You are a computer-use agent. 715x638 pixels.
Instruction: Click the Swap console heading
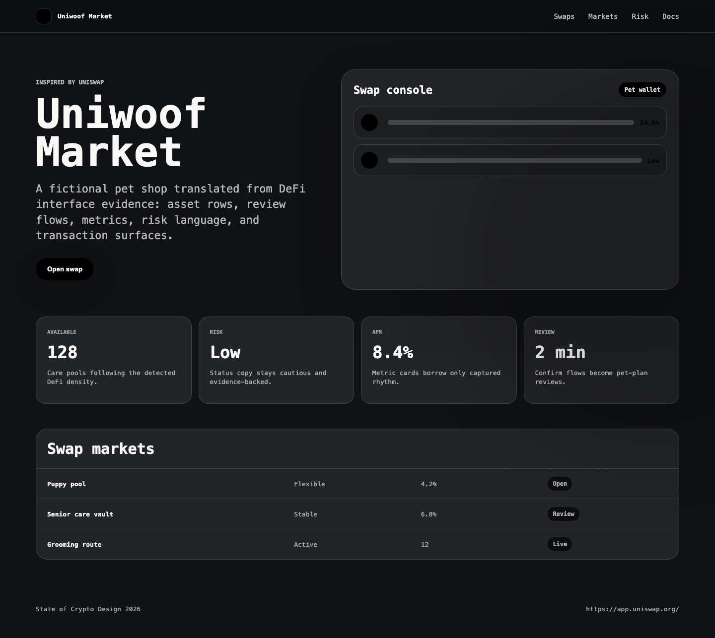[393, 90]
